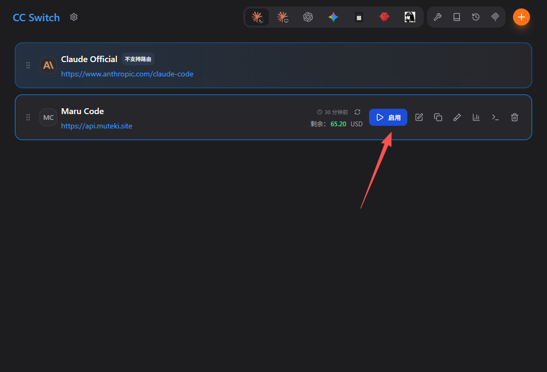Click the test tube icon for Maru Code

coord(457,117)
